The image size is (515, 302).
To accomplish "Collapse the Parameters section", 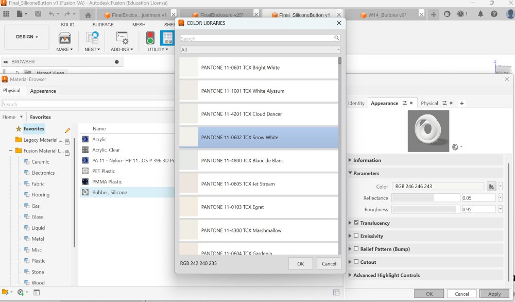I will tap(350, 173).
